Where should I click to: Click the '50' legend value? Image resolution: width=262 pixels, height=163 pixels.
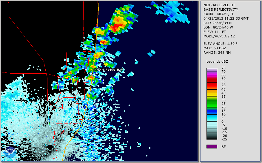(x=224, y=86)
